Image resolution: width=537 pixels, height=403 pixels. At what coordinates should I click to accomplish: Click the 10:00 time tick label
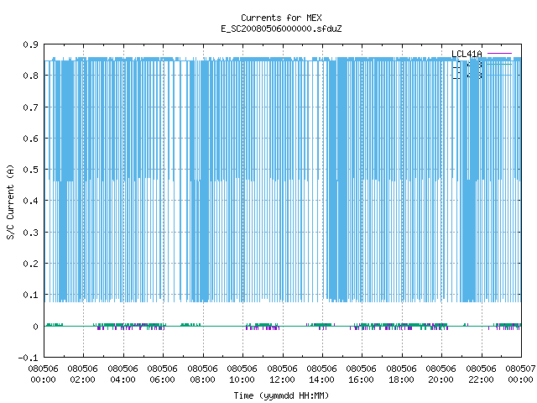[x=242, y=379]
